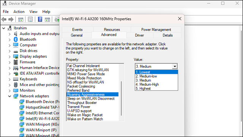Open the Value dropdown showing 3. Medium
243x137 pixels.
point(175,67)
